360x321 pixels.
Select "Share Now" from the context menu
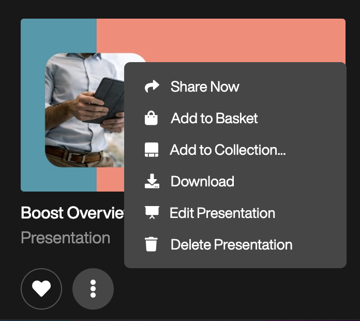point(205,86)
